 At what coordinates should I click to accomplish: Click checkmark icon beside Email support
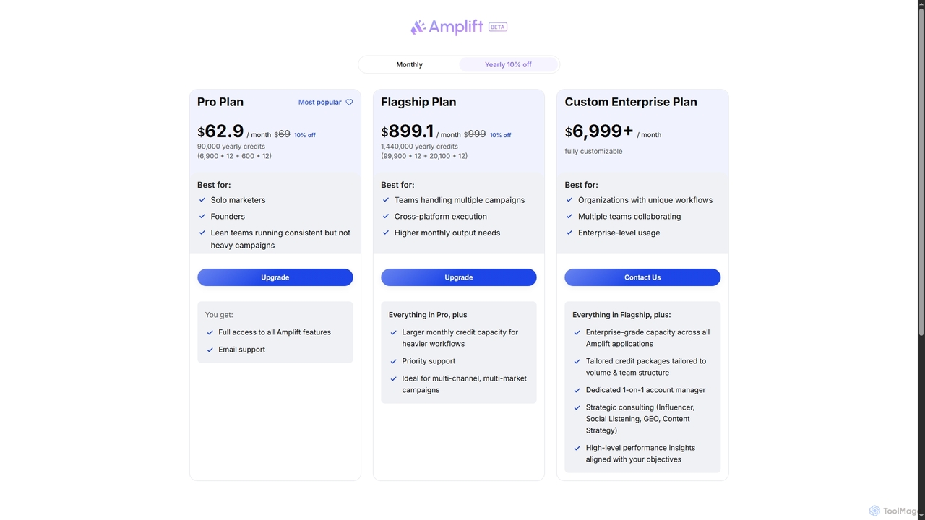pyautogui.click(x=210, y=350)
